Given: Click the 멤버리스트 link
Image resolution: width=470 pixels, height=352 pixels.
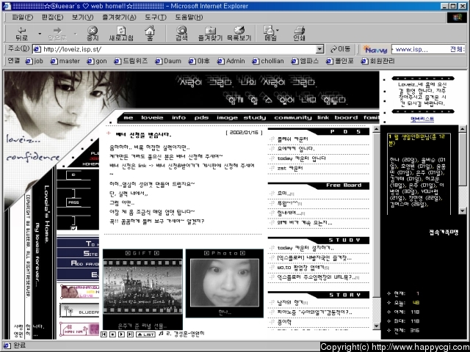Looking at the screenshot, I should click(x=422, y=119).
